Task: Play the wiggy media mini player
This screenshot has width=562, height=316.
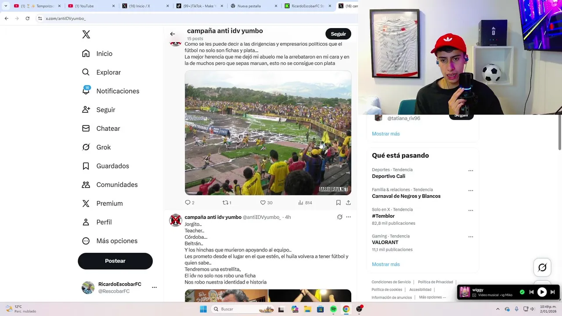Action: [542, 292]
